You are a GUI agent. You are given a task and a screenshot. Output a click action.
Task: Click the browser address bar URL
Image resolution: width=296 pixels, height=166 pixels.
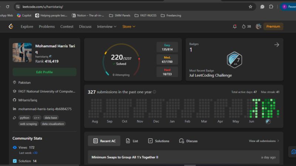[43, 7]
